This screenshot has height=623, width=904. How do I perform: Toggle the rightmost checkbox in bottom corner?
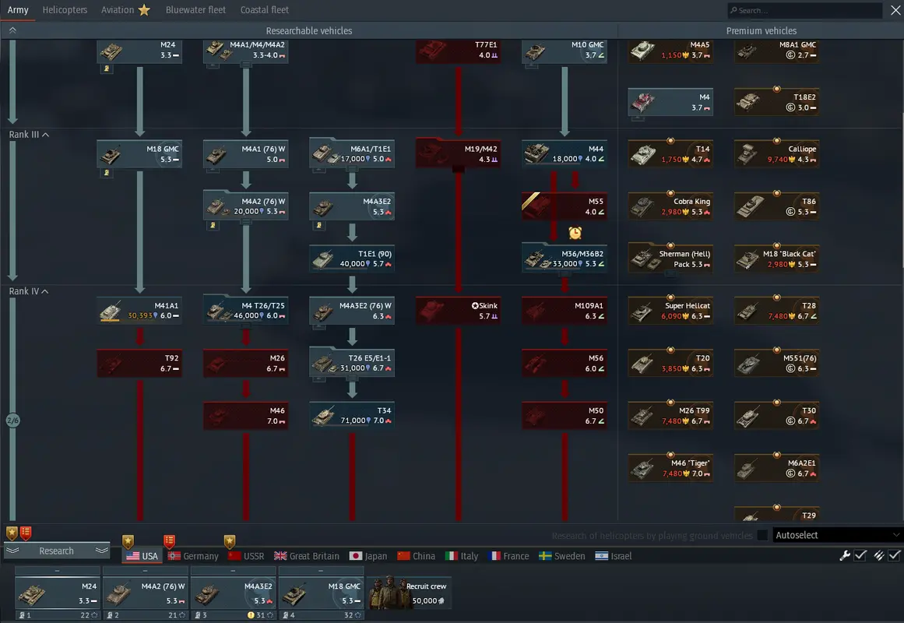click(x=893, y=555)
